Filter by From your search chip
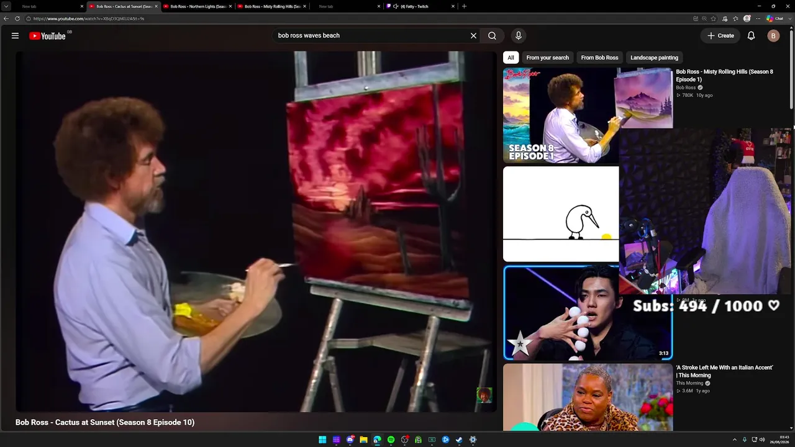795x447 pixels. coord(547,58)
